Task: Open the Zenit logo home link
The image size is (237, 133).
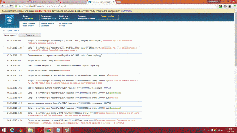Action: [9, 20]
